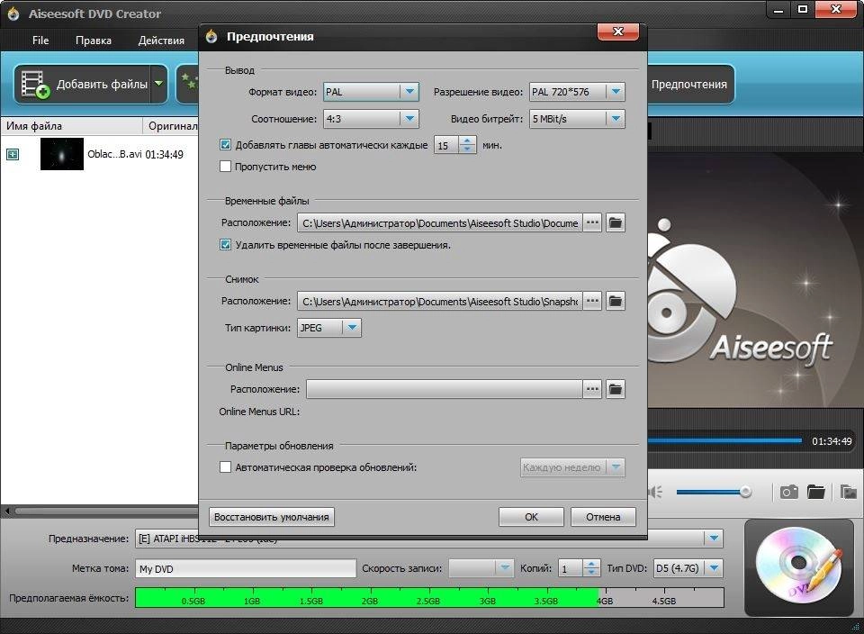Toggle delete temporary files after completion
This screenshot has height=634, width=864.
[x=225, y=245]
